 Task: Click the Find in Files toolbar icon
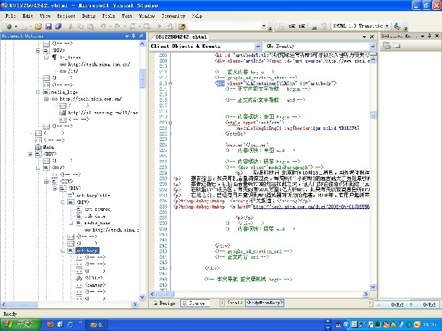[182, 26]
